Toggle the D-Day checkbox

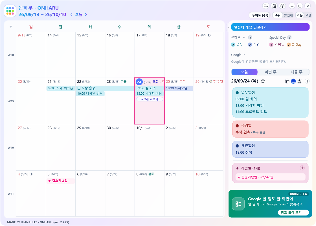[x=289, y=45]
